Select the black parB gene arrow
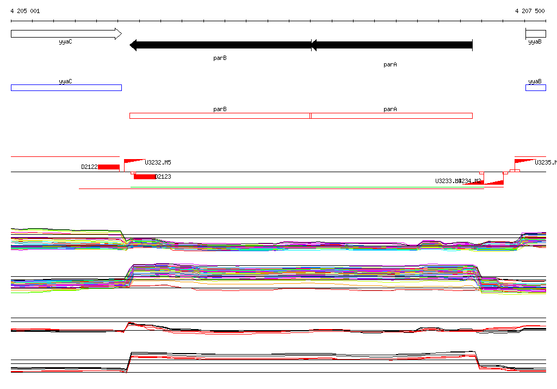 220,45
